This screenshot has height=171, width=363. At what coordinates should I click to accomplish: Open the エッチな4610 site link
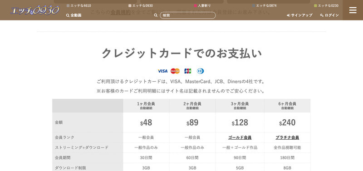pos(78,5)
